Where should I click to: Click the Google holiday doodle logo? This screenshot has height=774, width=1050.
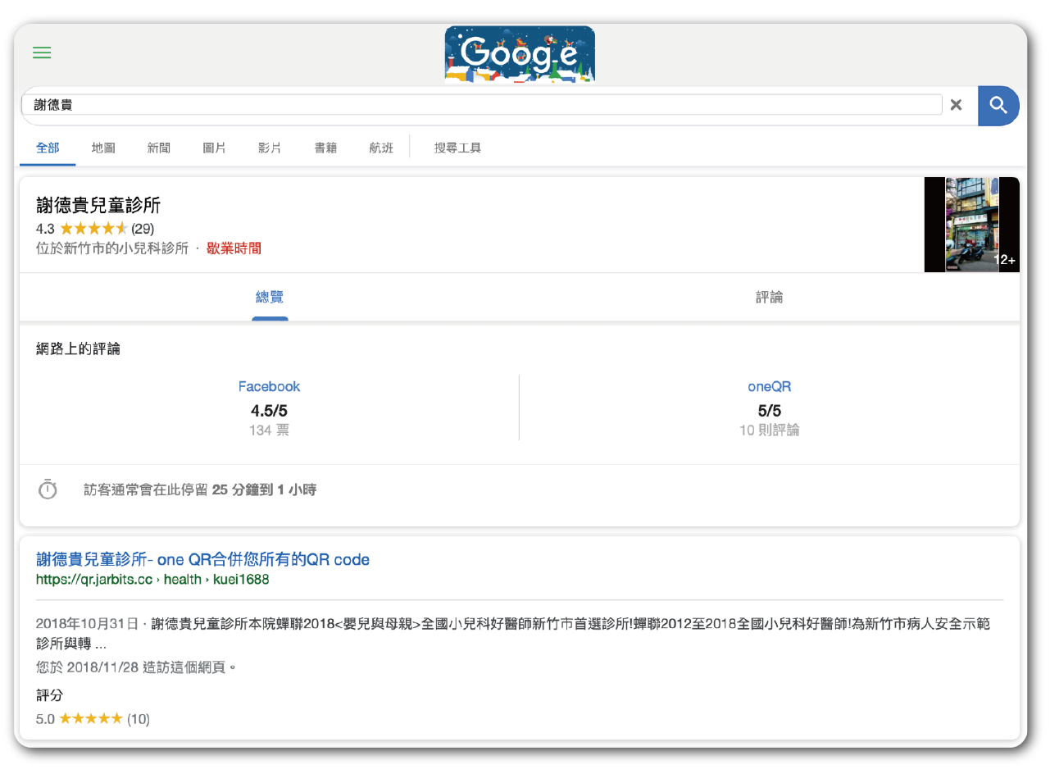click(520, 54)
